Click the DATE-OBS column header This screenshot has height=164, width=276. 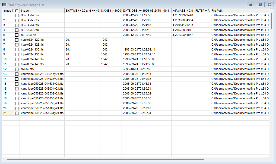point(147,11)
